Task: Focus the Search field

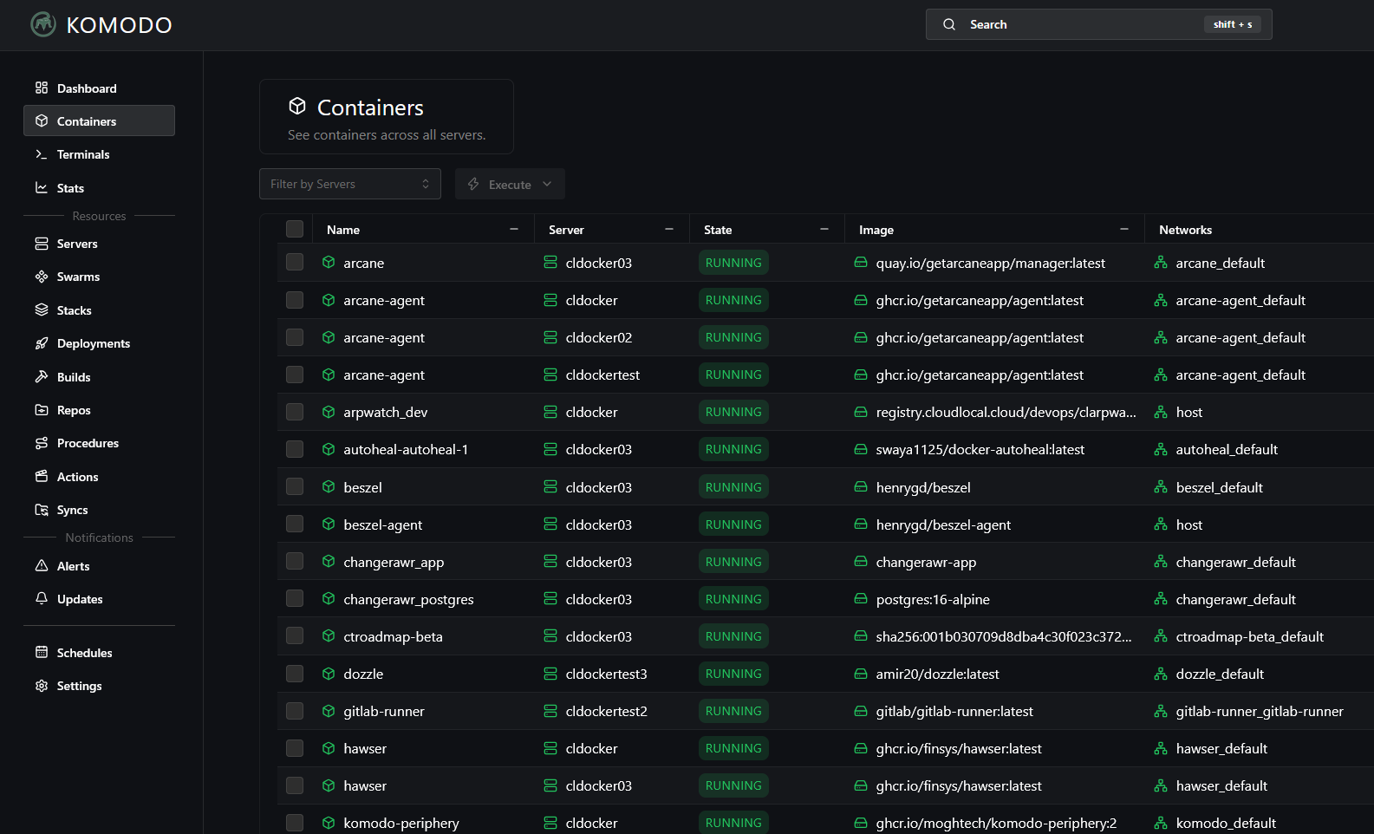Action: (x=1099, y=24)
